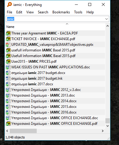Screen dimensions: 119x145
Task: Click the Everything magnifier app icon
Action: point(9,4)
